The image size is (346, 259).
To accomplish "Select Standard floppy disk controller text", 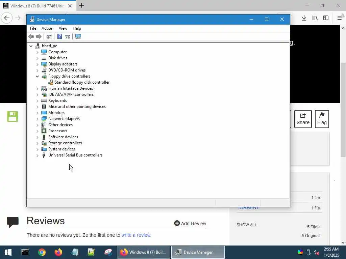I will [82, 82].
